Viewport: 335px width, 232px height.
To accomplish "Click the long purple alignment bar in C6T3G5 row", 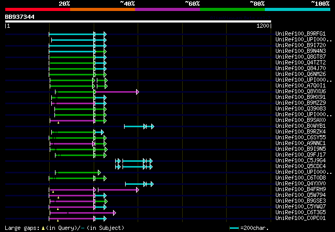I will (82, 213).
